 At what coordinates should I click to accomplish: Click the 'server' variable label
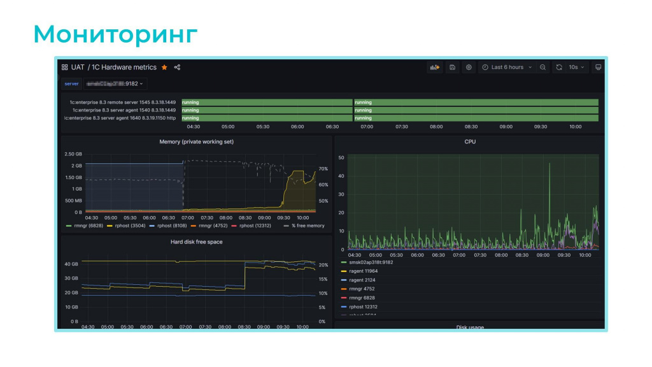coord(71,83)
